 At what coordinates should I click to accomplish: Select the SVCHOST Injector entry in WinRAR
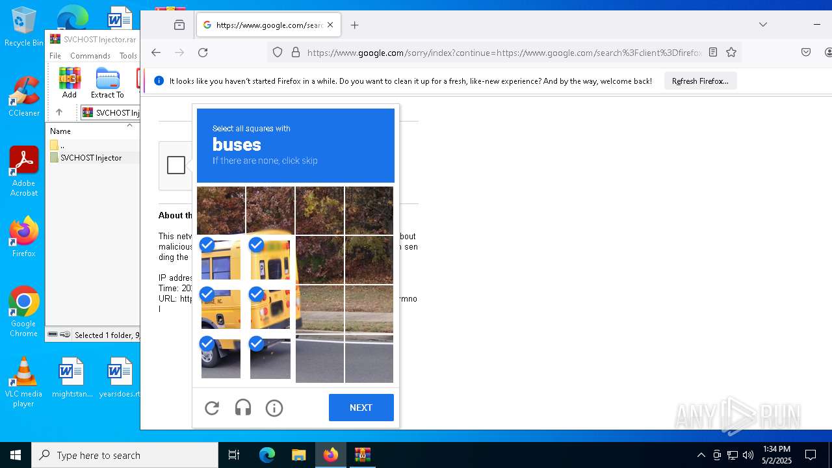click(91, 157)
